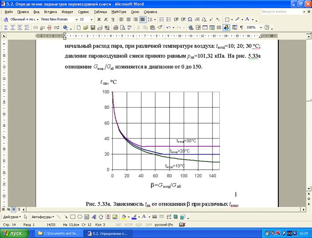The height and width of the screenshot is (238, 312).
Task: Apply the blue line color
Action: click(x=134, y=217)
